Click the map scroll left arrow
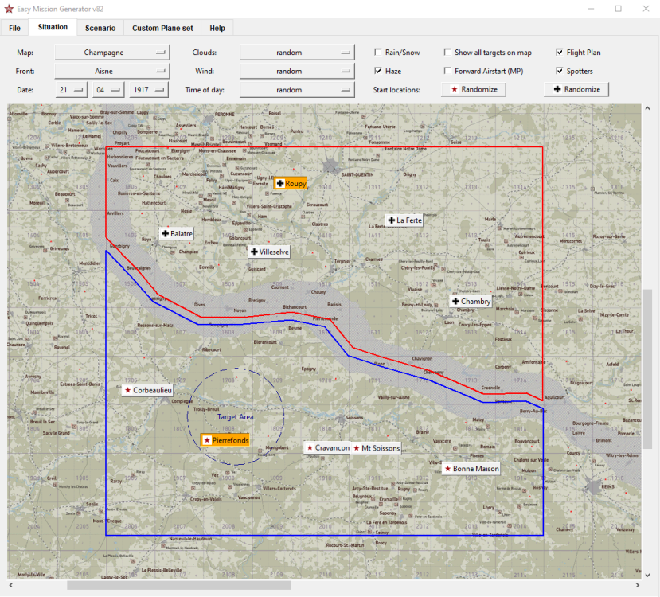The height and width of the screenshot is (597, 660). point(11,585)
